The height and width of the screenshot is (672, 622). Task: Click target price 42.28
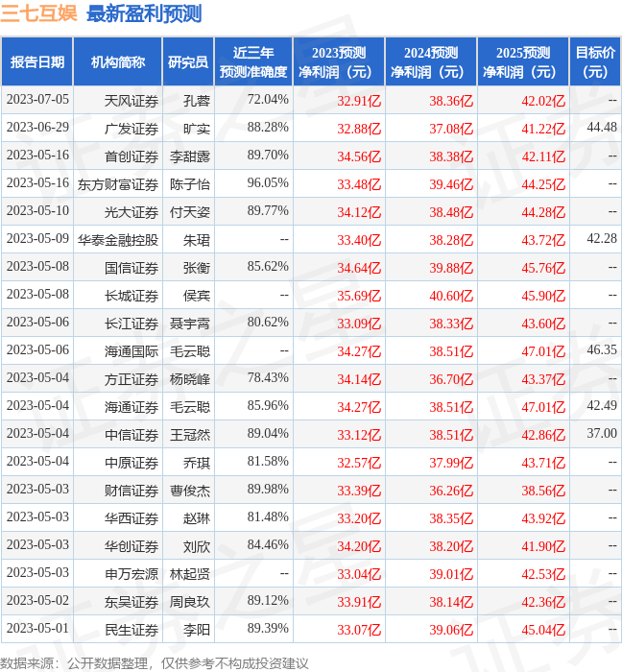point(602,239)
